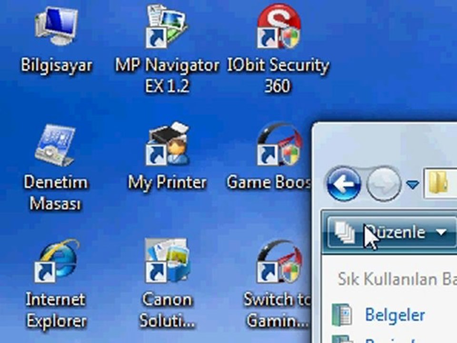Click the Sık Kullanılan Bağlantılar header
This screenshot has height=343, width=457.
397,279
